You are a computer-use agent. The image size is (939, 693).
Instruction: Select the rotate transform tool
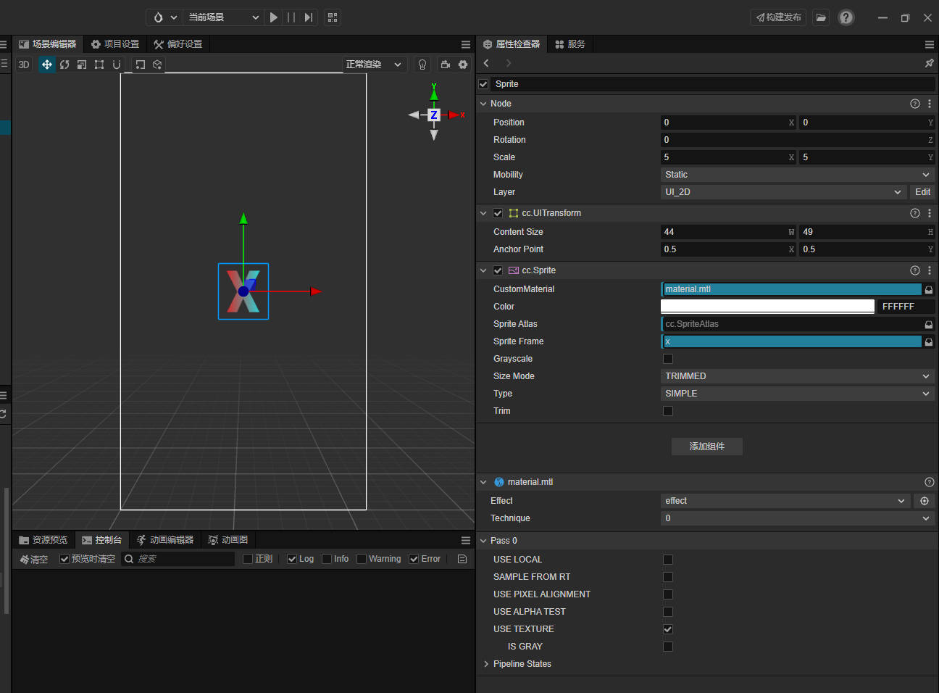64,65
